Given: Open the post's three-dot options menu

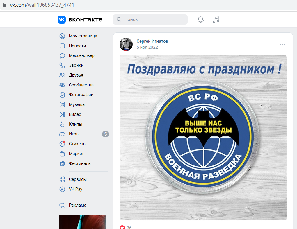Looking at the screenshot, I should point(282,44).
